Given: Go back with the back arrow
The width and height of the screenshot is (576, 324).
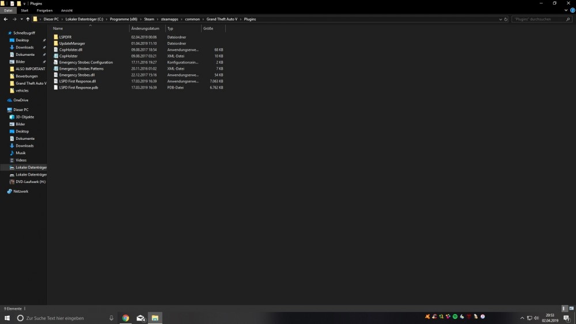Looking at the screenshot, I should coord(6,19).
